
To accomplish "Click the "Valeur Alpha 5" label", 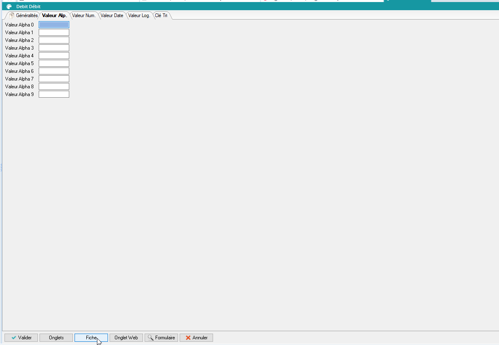I will coord(20,63).
